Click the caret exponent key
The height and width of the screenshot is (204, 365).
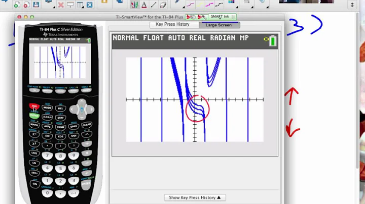click(x=87, y=134)
